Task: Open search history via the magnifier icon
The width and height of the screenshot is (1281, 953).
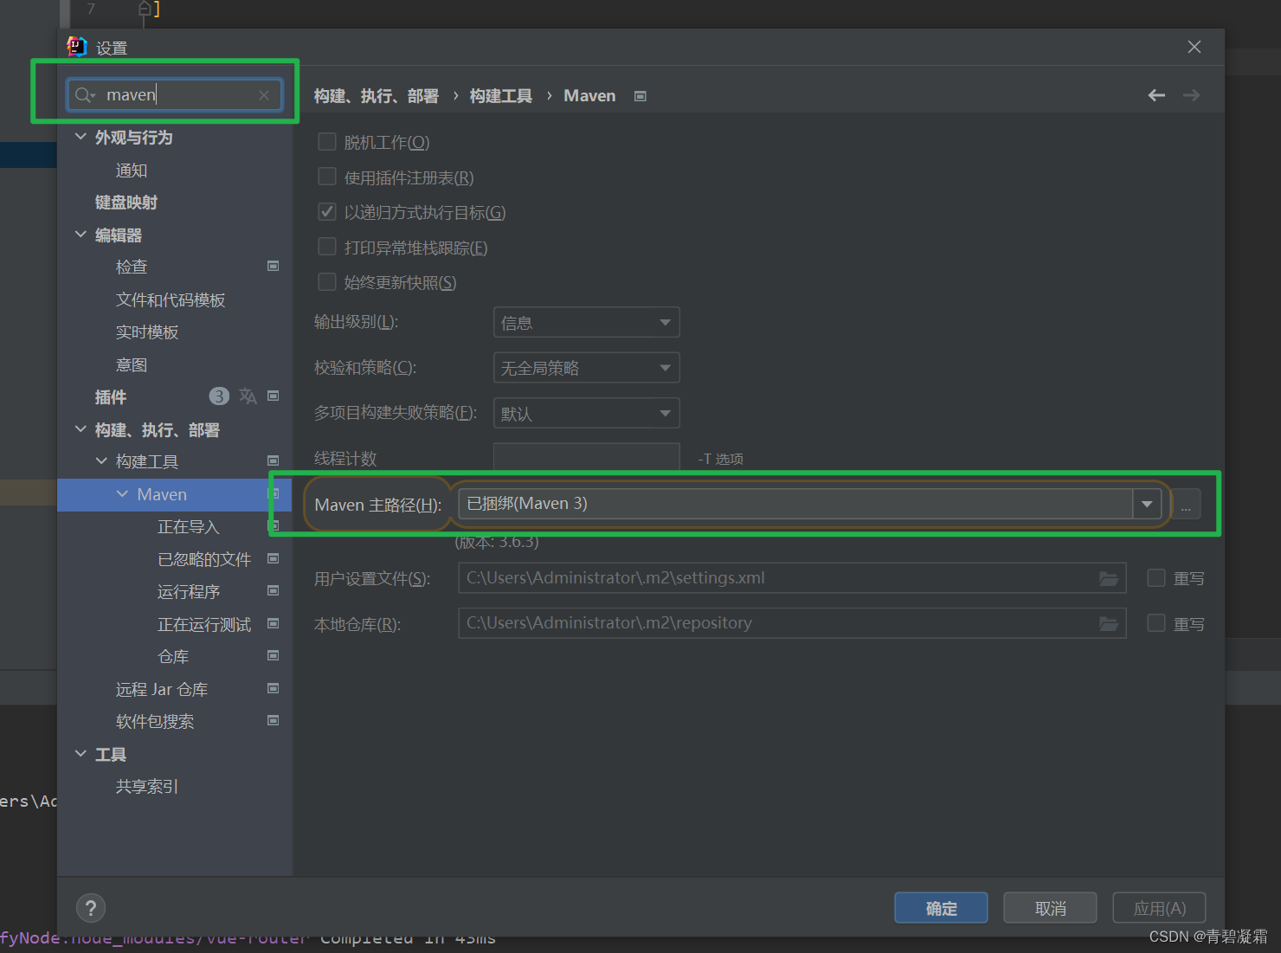Action: pyautogui.click(x=84, y=95)
